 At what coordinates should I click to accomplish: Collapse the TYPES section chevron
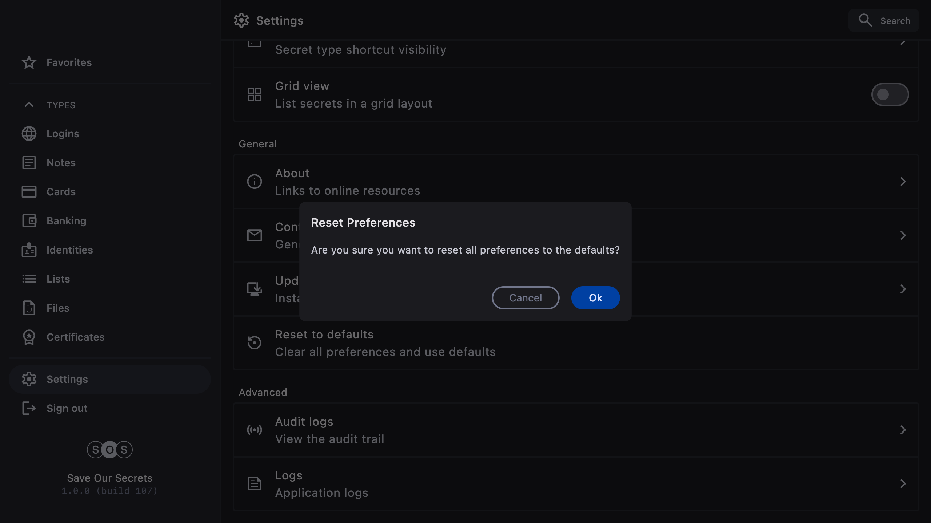click(x=29, y=105)
